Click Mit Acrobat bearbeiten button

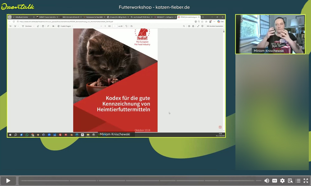(215, 26)
